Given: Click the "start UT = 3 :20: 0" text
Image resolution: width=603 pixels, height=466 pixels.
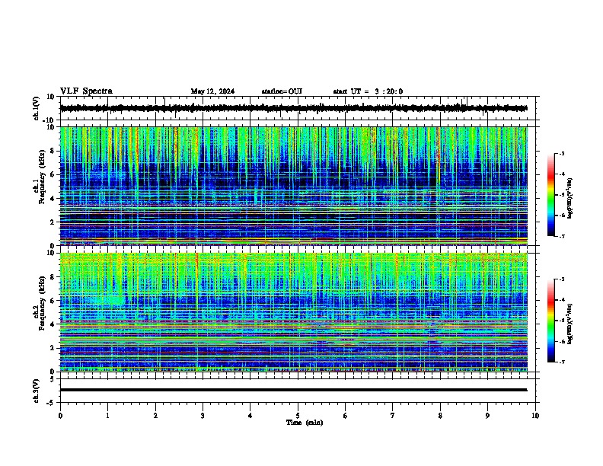Looking at the screenshot, I should coord(368,91).
